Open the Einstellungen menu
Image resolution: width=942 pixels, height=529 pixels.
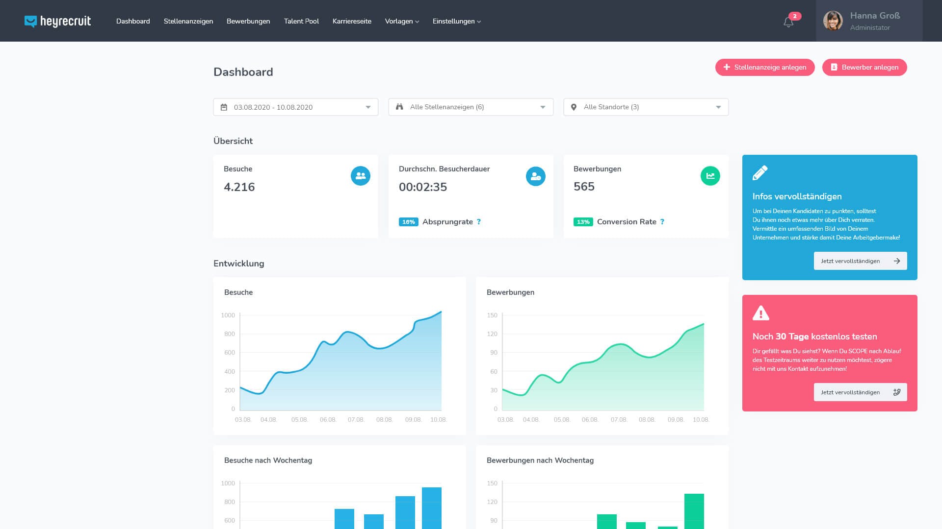tap(456, 21)
